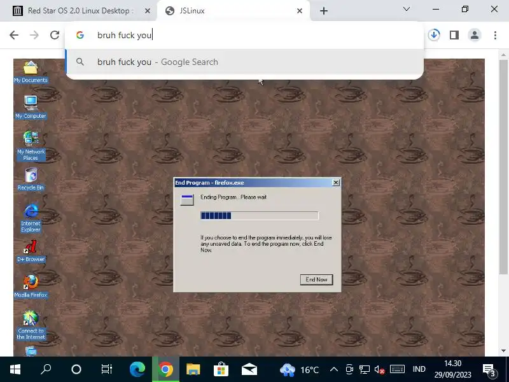Open Cortana circle on taskbar
This screenshot has width=509, height=382.
[76, 369]
